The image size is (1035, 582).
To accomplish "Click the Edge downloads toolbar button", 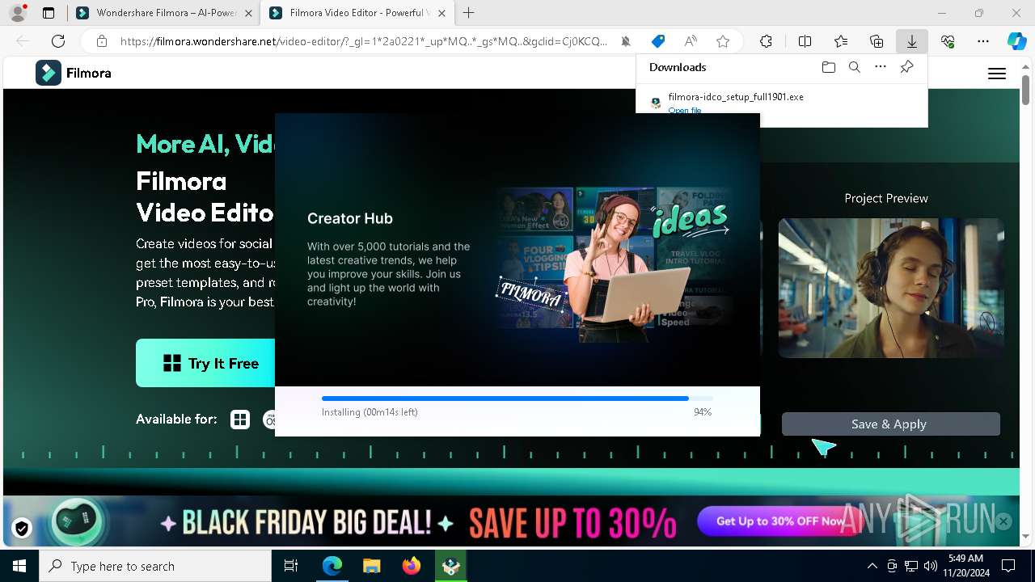I will pos(911,41).
